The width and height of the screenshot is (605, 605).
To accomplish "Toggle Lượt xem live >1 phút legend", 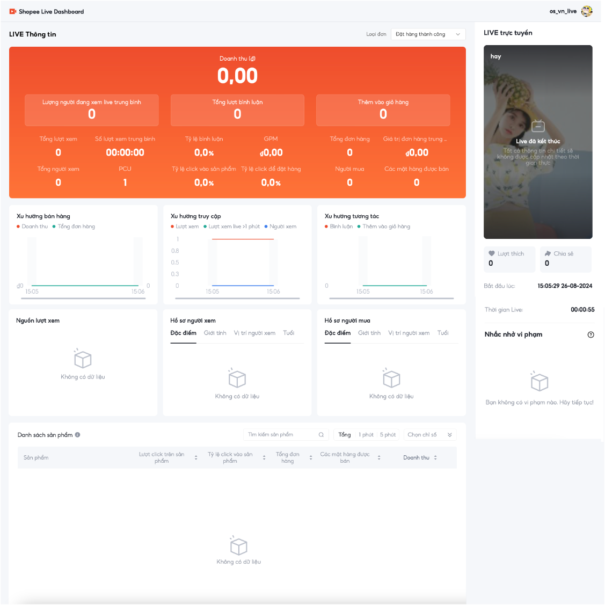I will [x=231, y=227].
